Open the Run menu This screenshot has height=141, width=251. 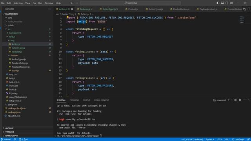40,3
